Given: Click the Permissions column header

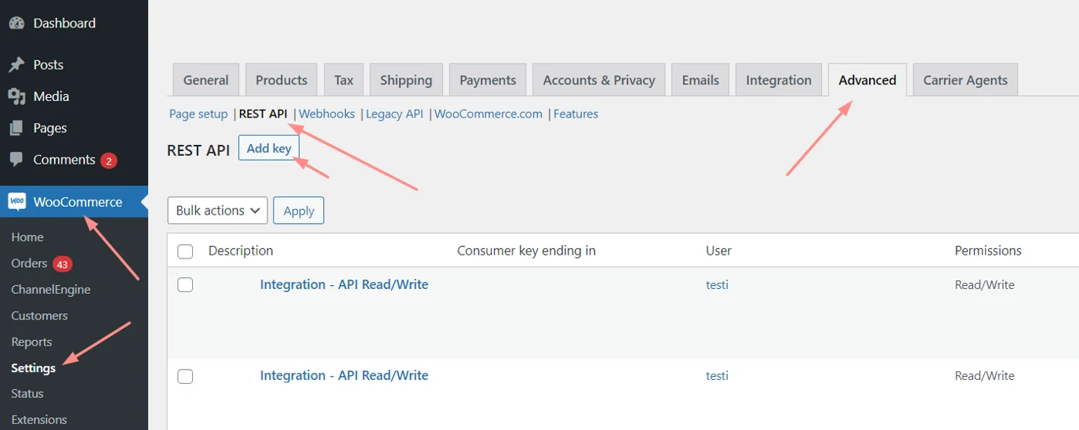Looking at the screenshot, I should [988, 251].
